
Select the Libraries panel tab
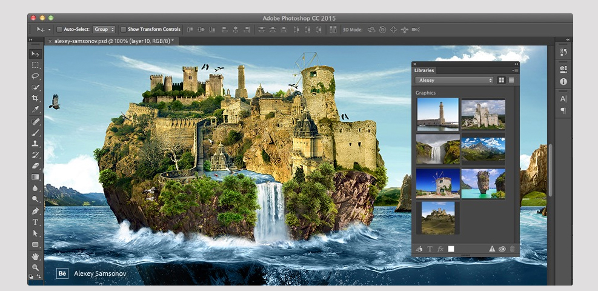click(x=424, y=70)
